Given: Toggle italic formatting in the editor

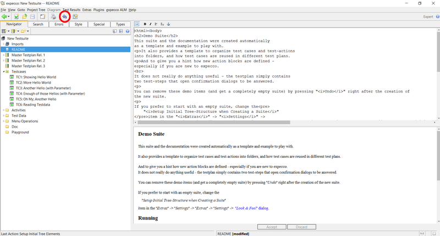Looking at the screenshot, I should pos(150,24).
